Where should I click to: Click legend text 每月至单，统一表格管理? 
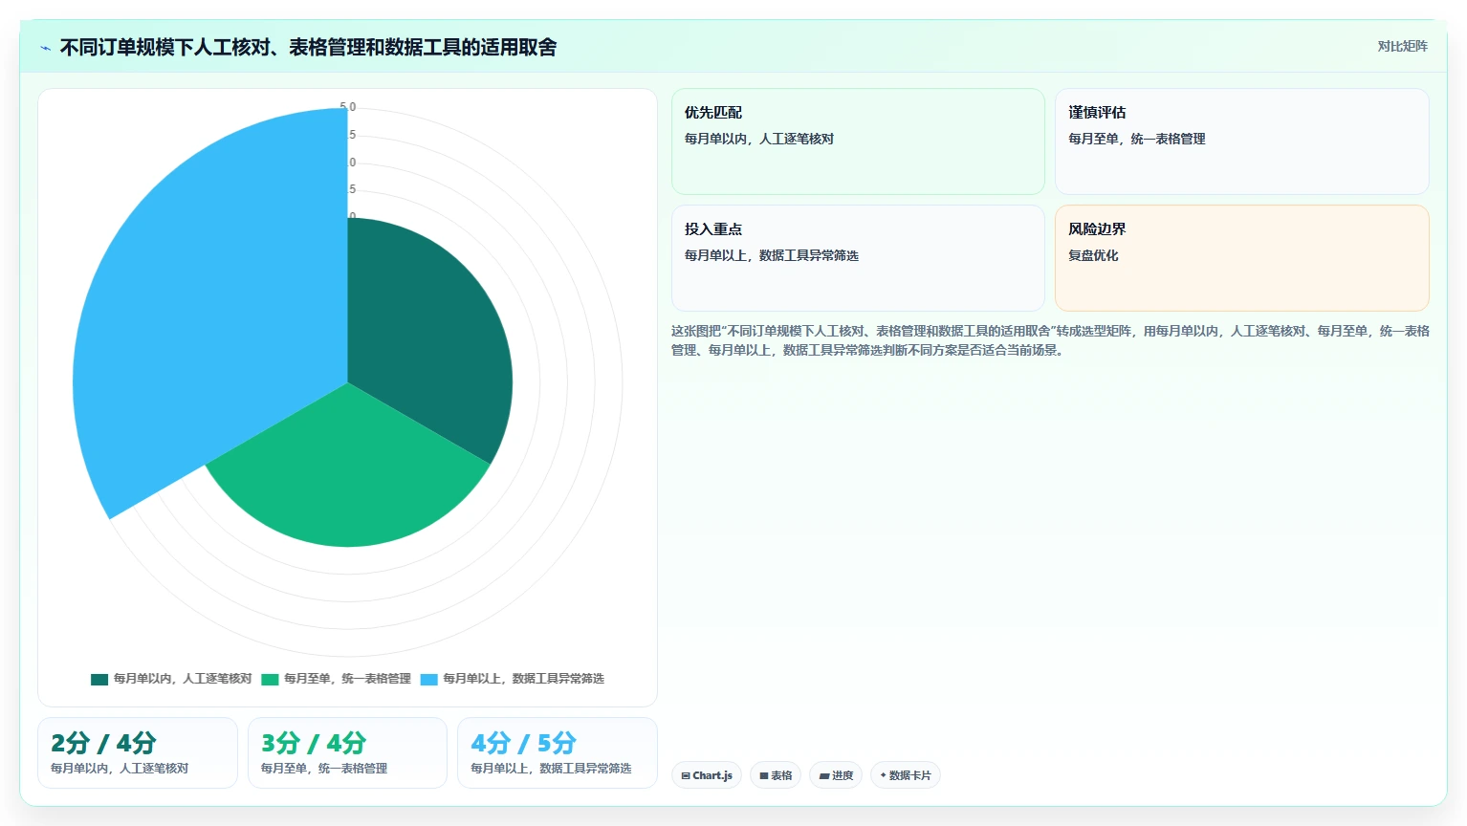tap(347, 679)
